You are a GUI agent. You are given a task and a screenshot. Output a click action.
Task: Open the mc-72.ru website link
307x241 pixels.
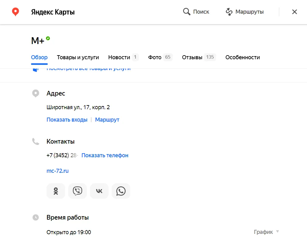point(58,171)
